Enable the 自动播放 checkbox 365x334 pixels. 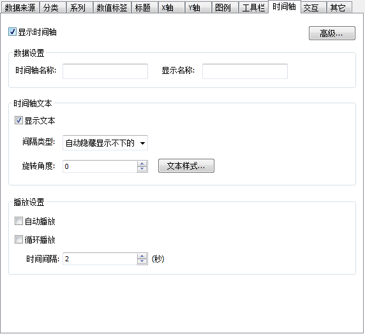tap(19, 221)
